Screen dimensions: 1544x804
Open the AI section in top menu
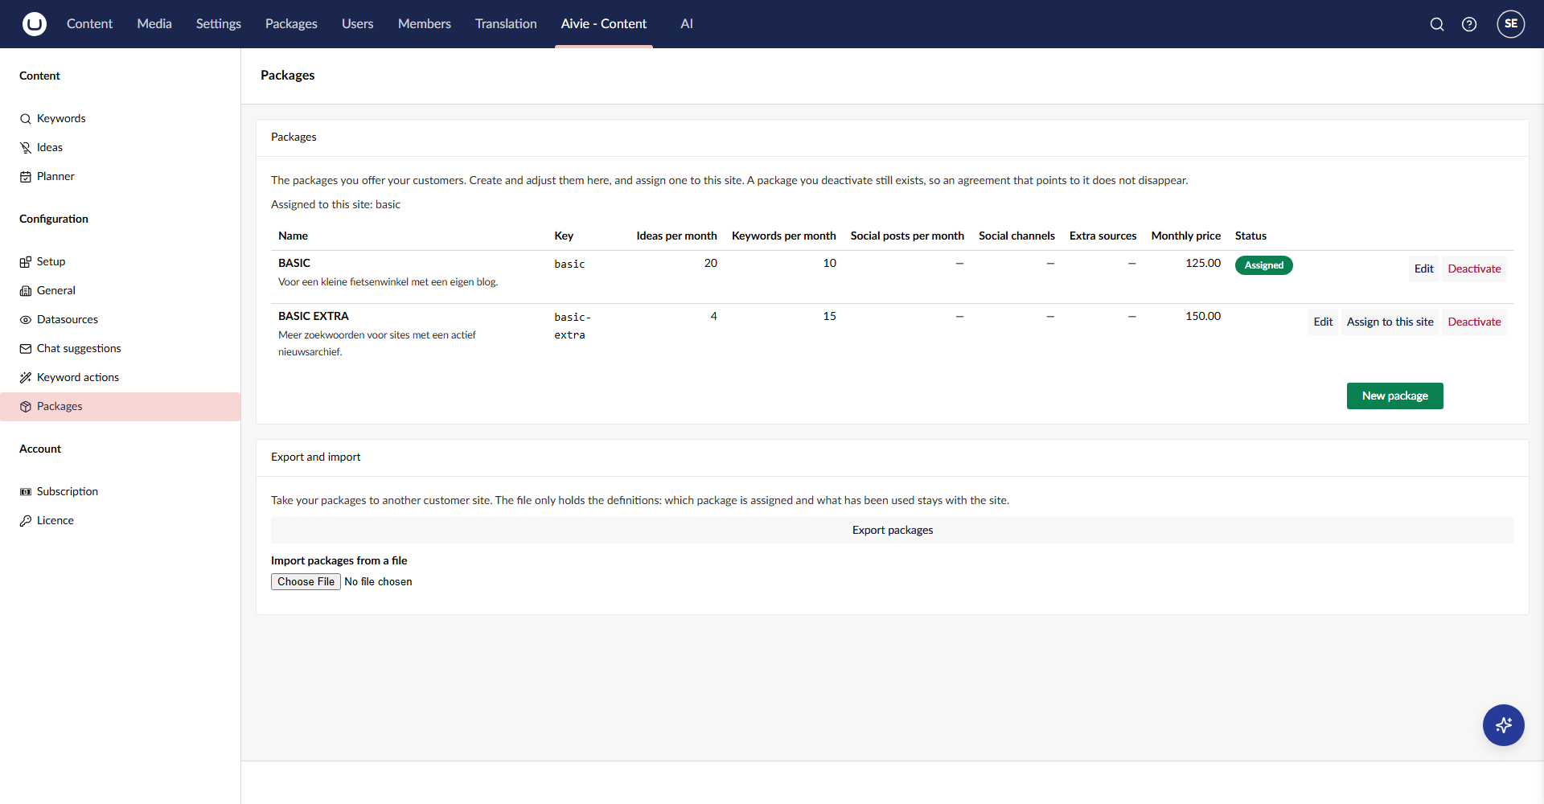[x=687, y=24]
